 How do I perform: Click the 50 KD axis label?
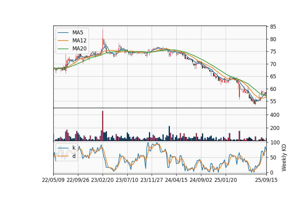[273, 158]
